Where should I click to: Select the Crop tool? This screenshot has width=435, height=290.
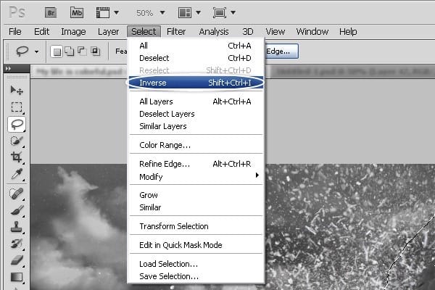(x=17, y=157)
